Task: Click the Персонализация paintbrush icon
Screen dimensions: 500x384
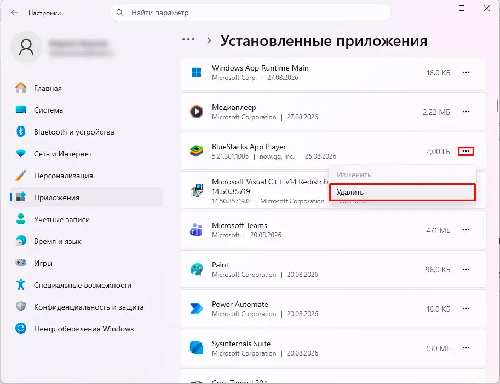Action: (21, 176)
